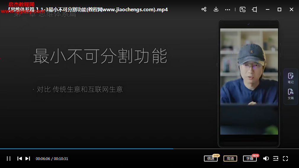The height and width of the screenshot is (168, 299).
Task: Download the video using the download icon
Action: point(216,9)
